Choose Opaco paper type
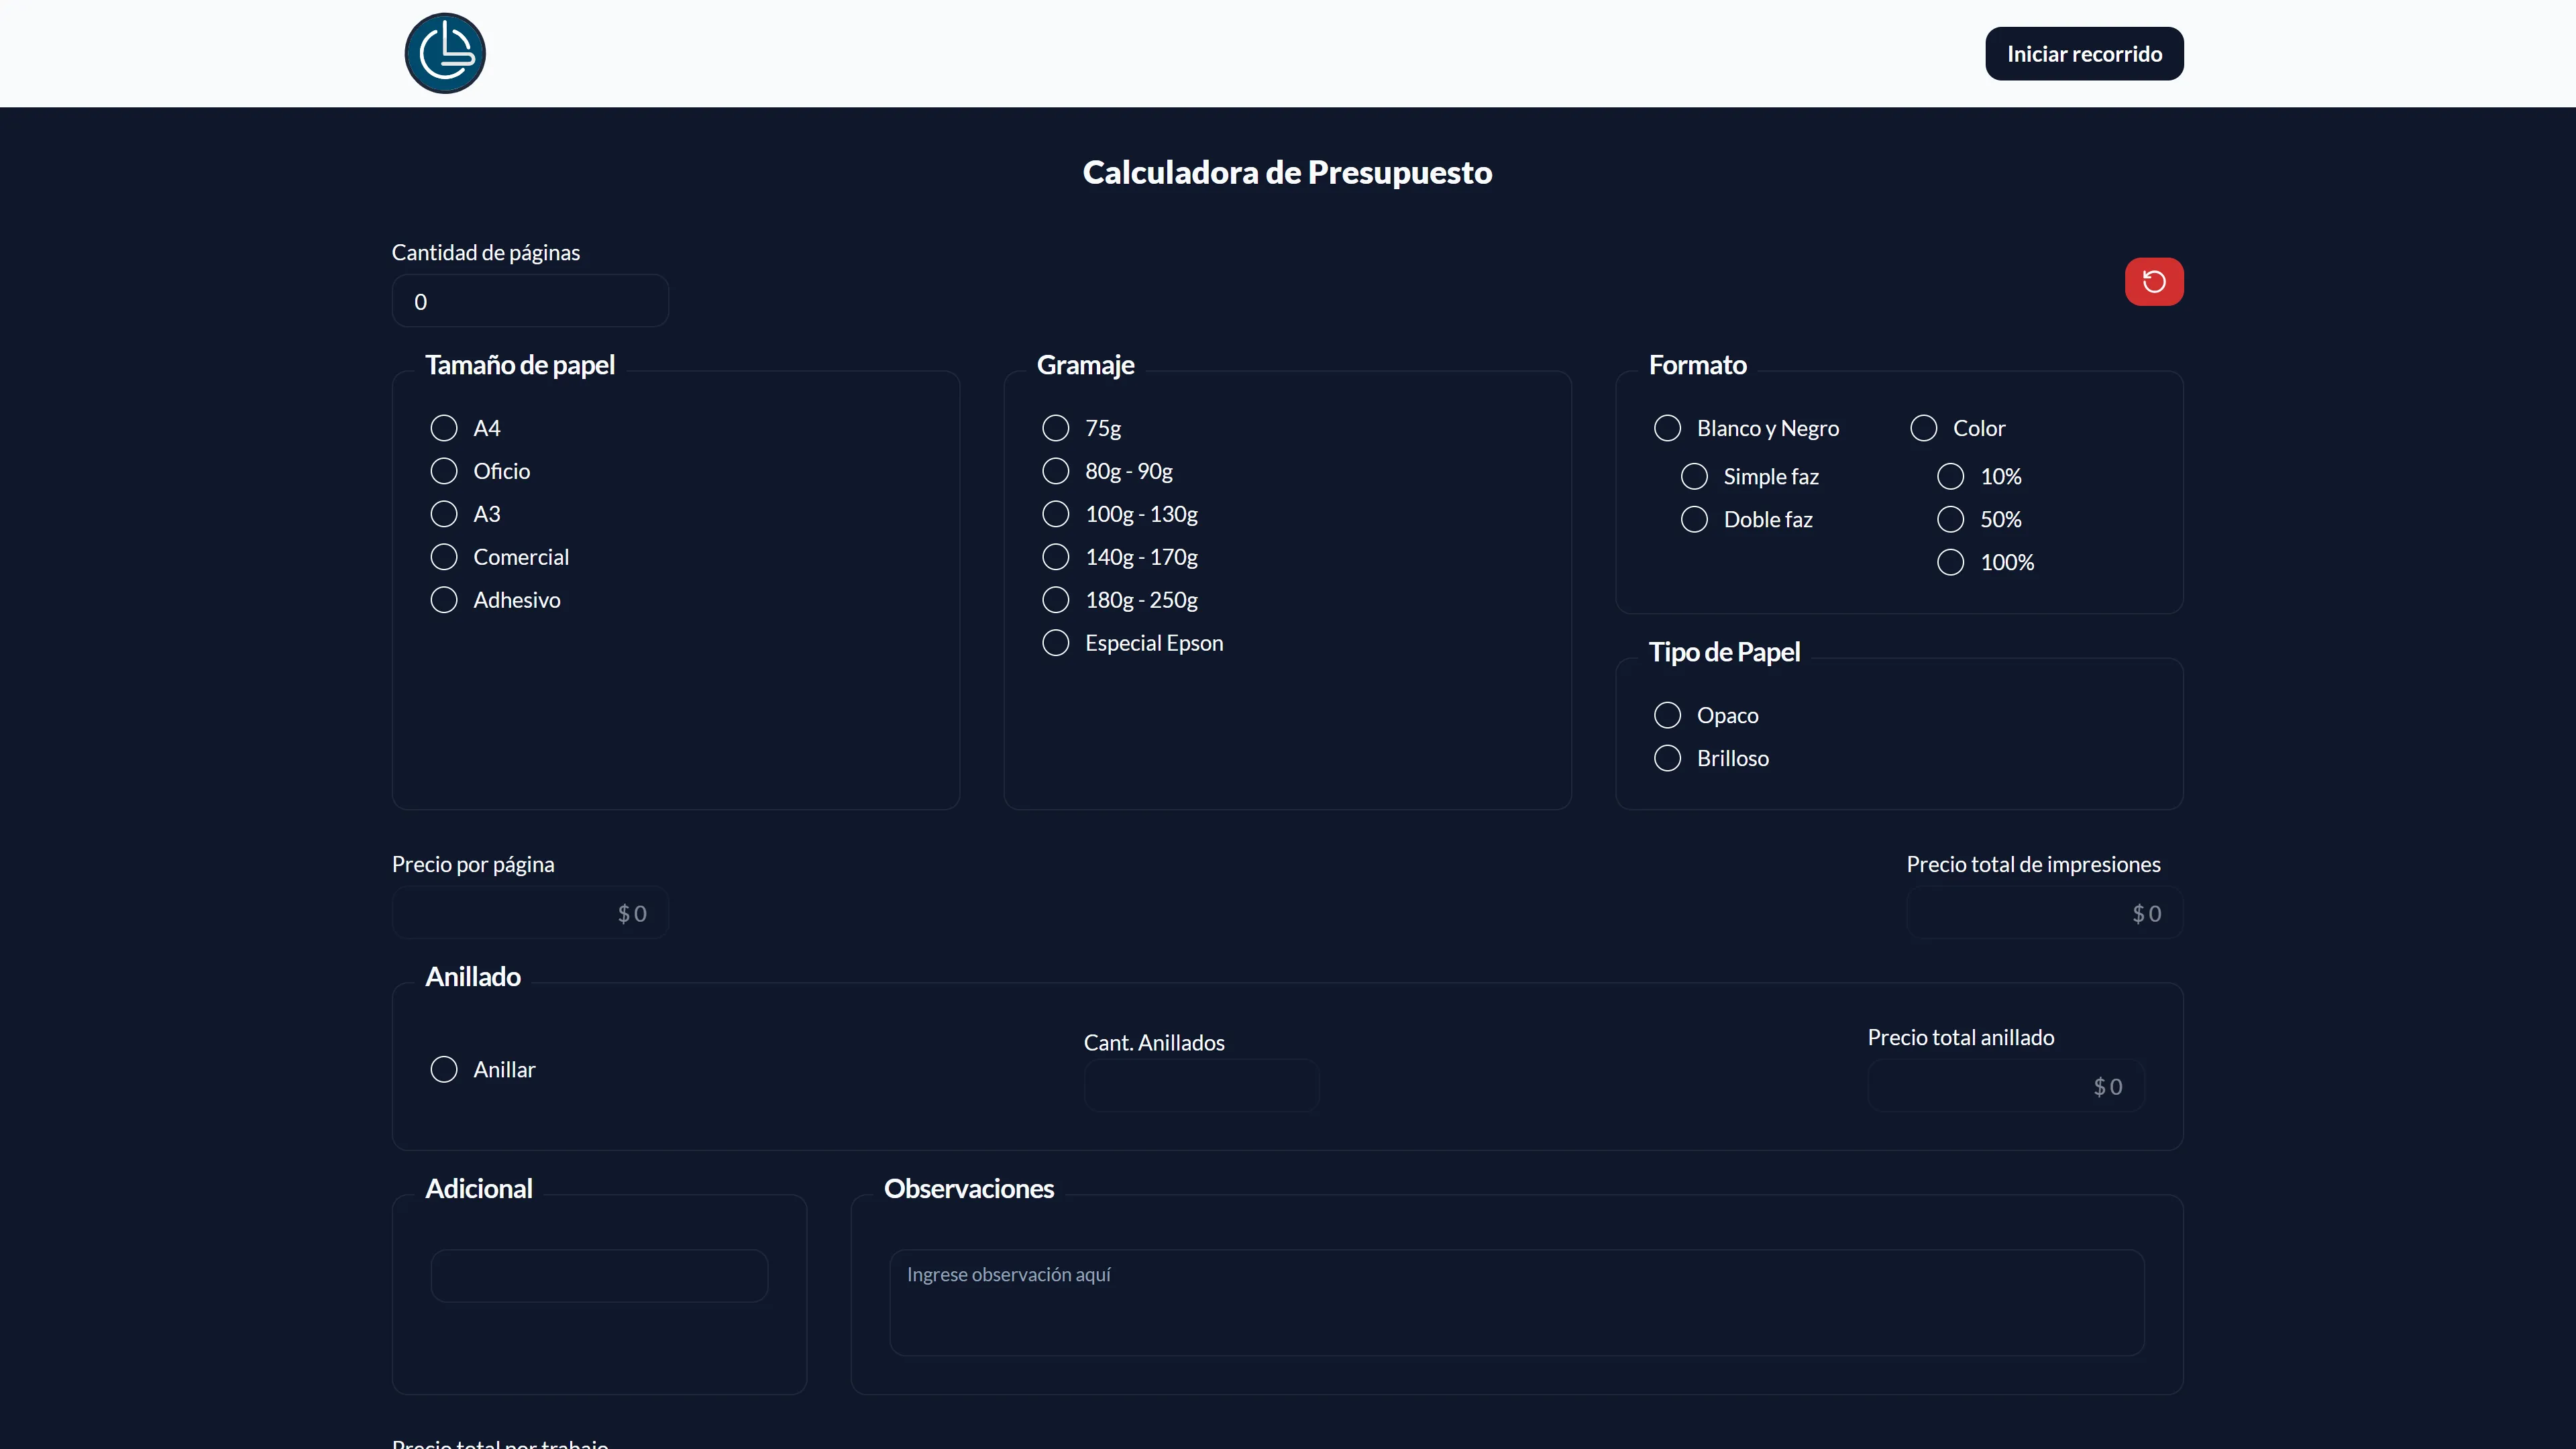Screen dimensions: 2576x1449 point(1667,716)
